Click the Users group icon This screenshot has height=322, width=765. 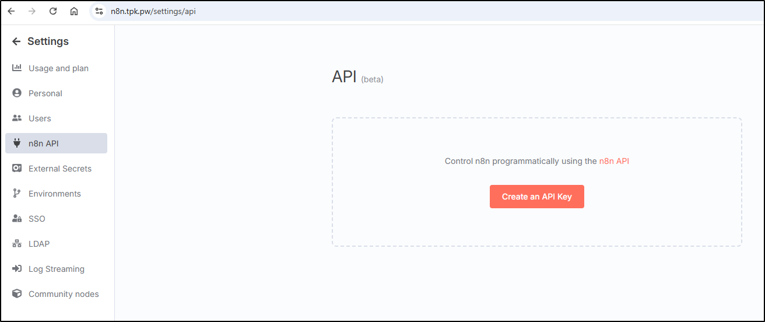(x=17, y=118)
